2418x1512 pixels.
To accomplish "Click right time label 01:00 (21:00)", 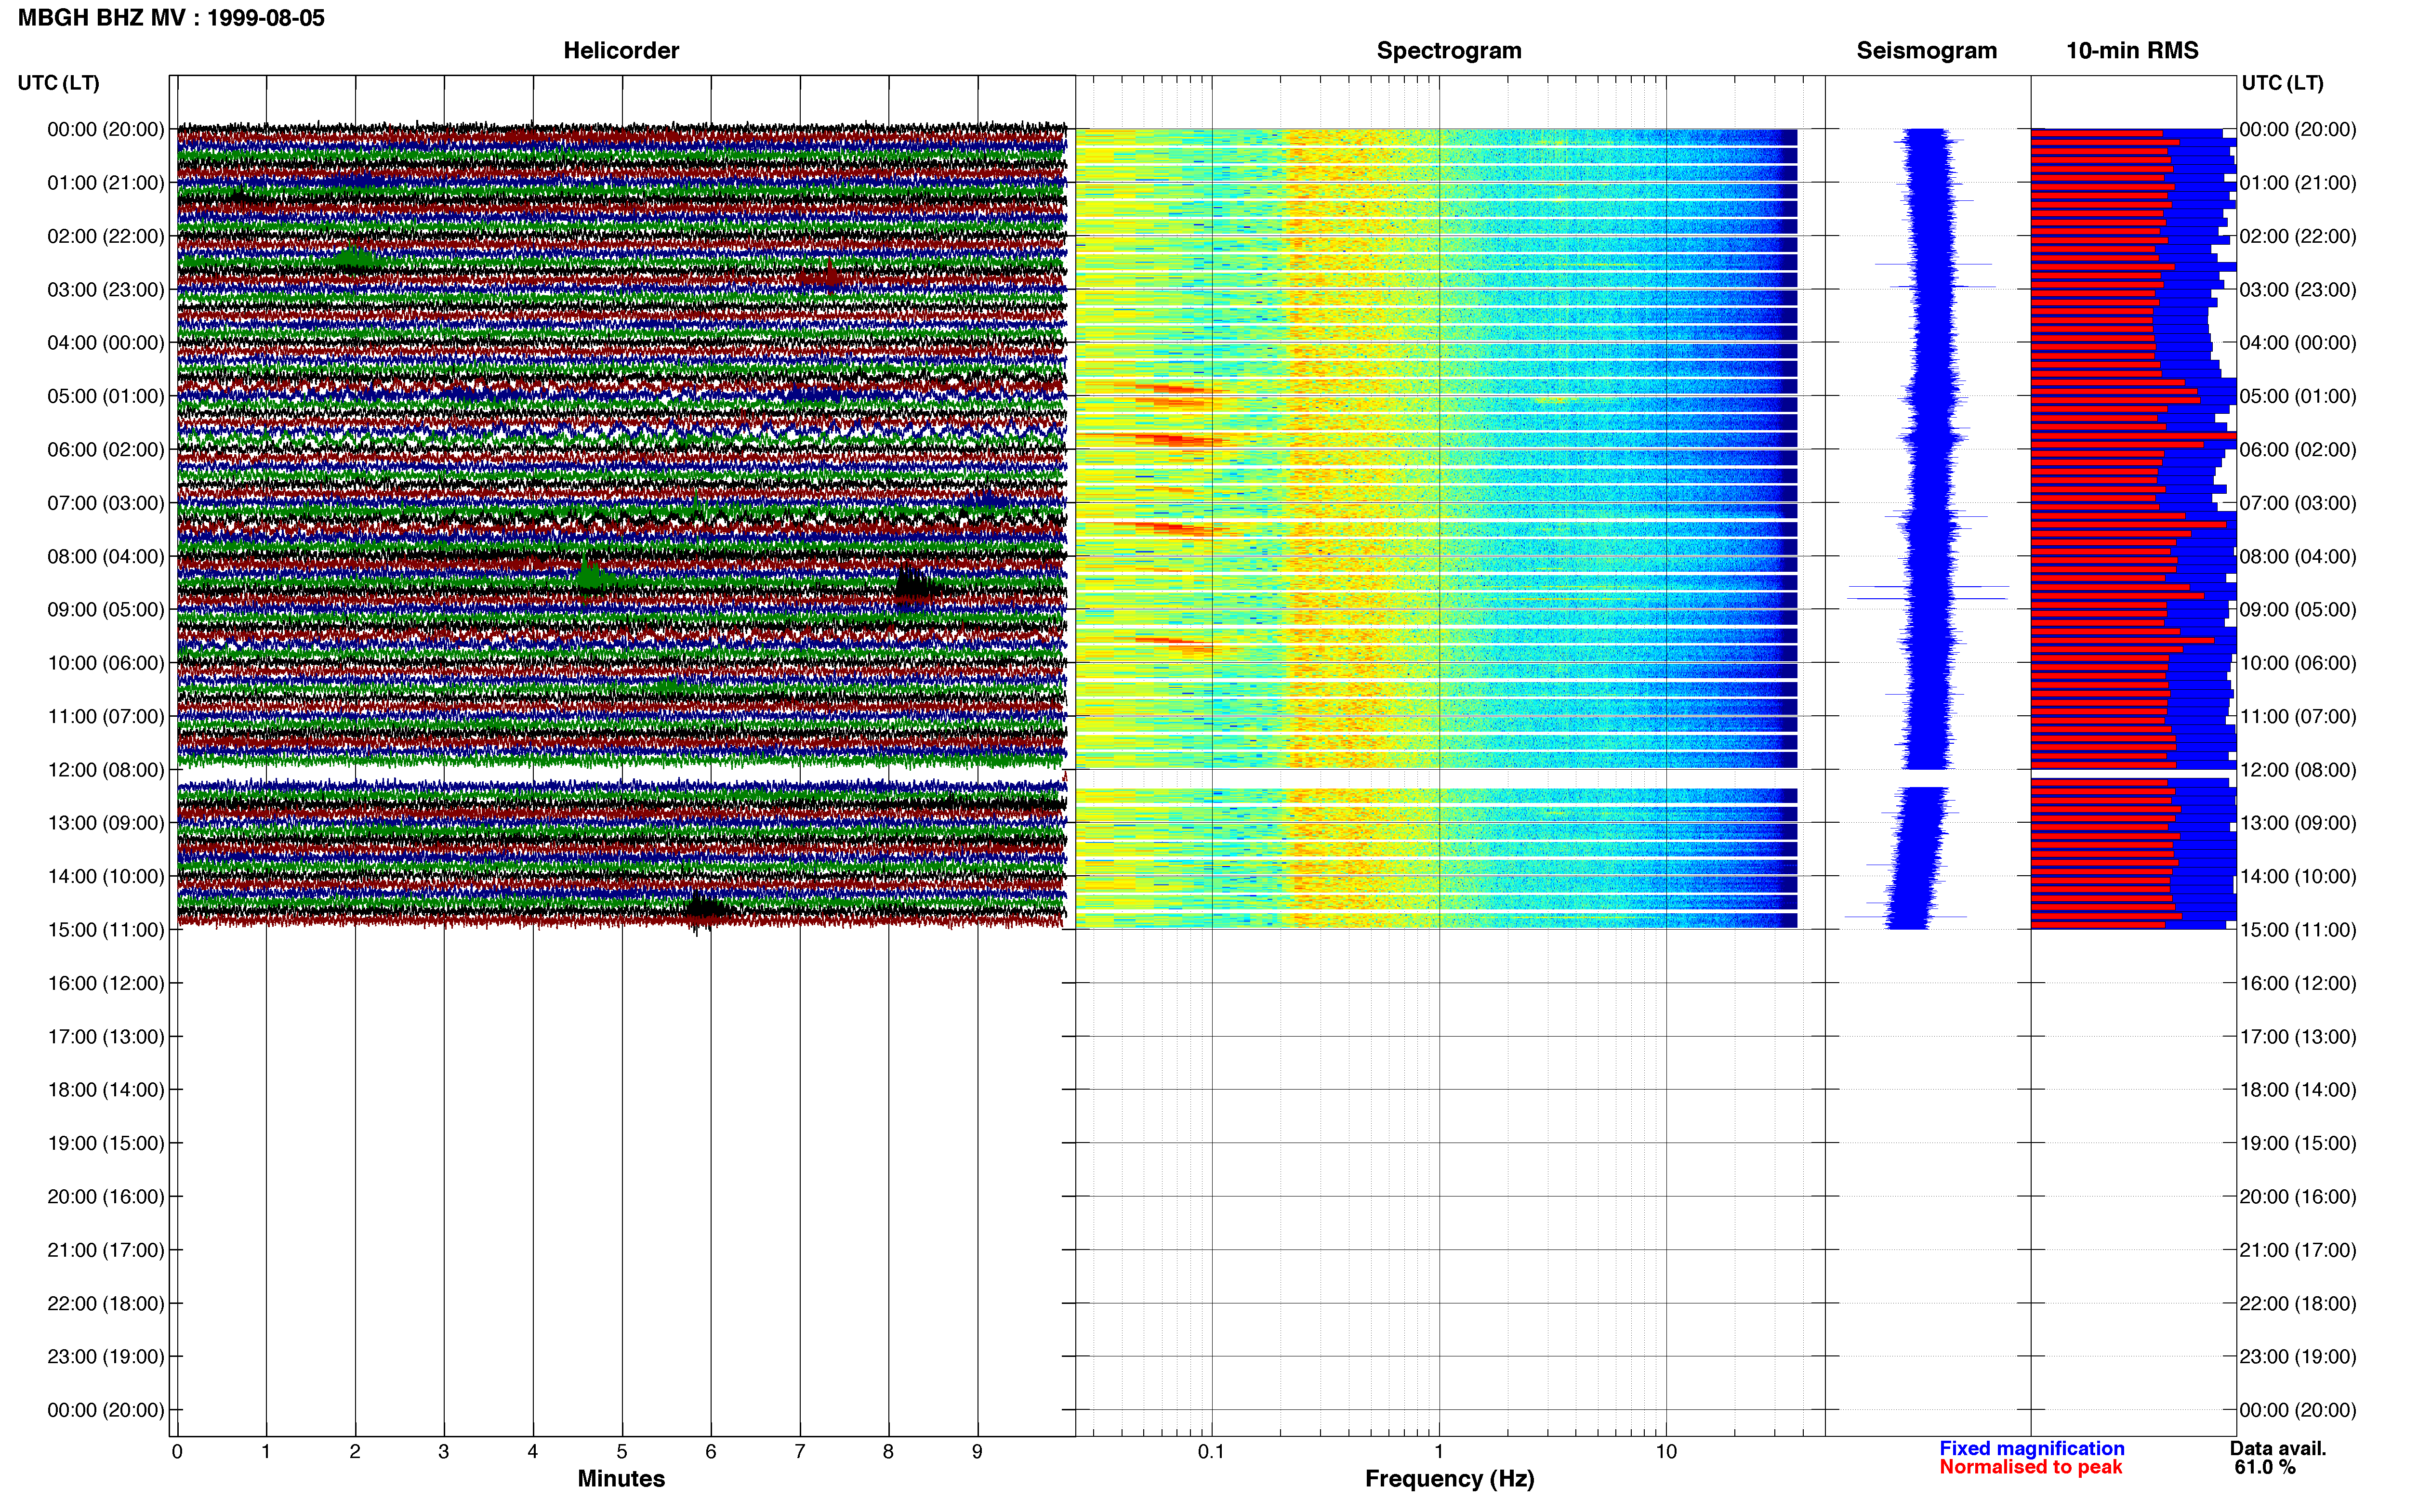I will 2298,183.
